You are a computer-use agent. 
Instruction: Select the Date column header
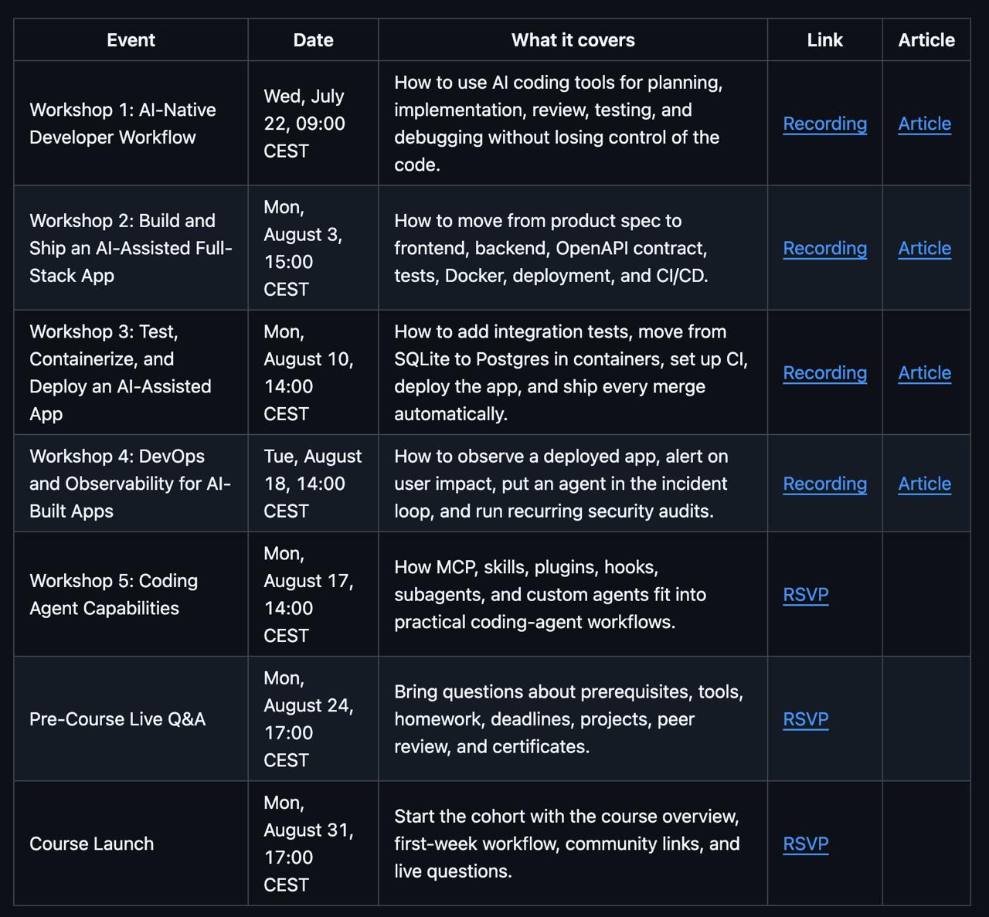(313, 40)
